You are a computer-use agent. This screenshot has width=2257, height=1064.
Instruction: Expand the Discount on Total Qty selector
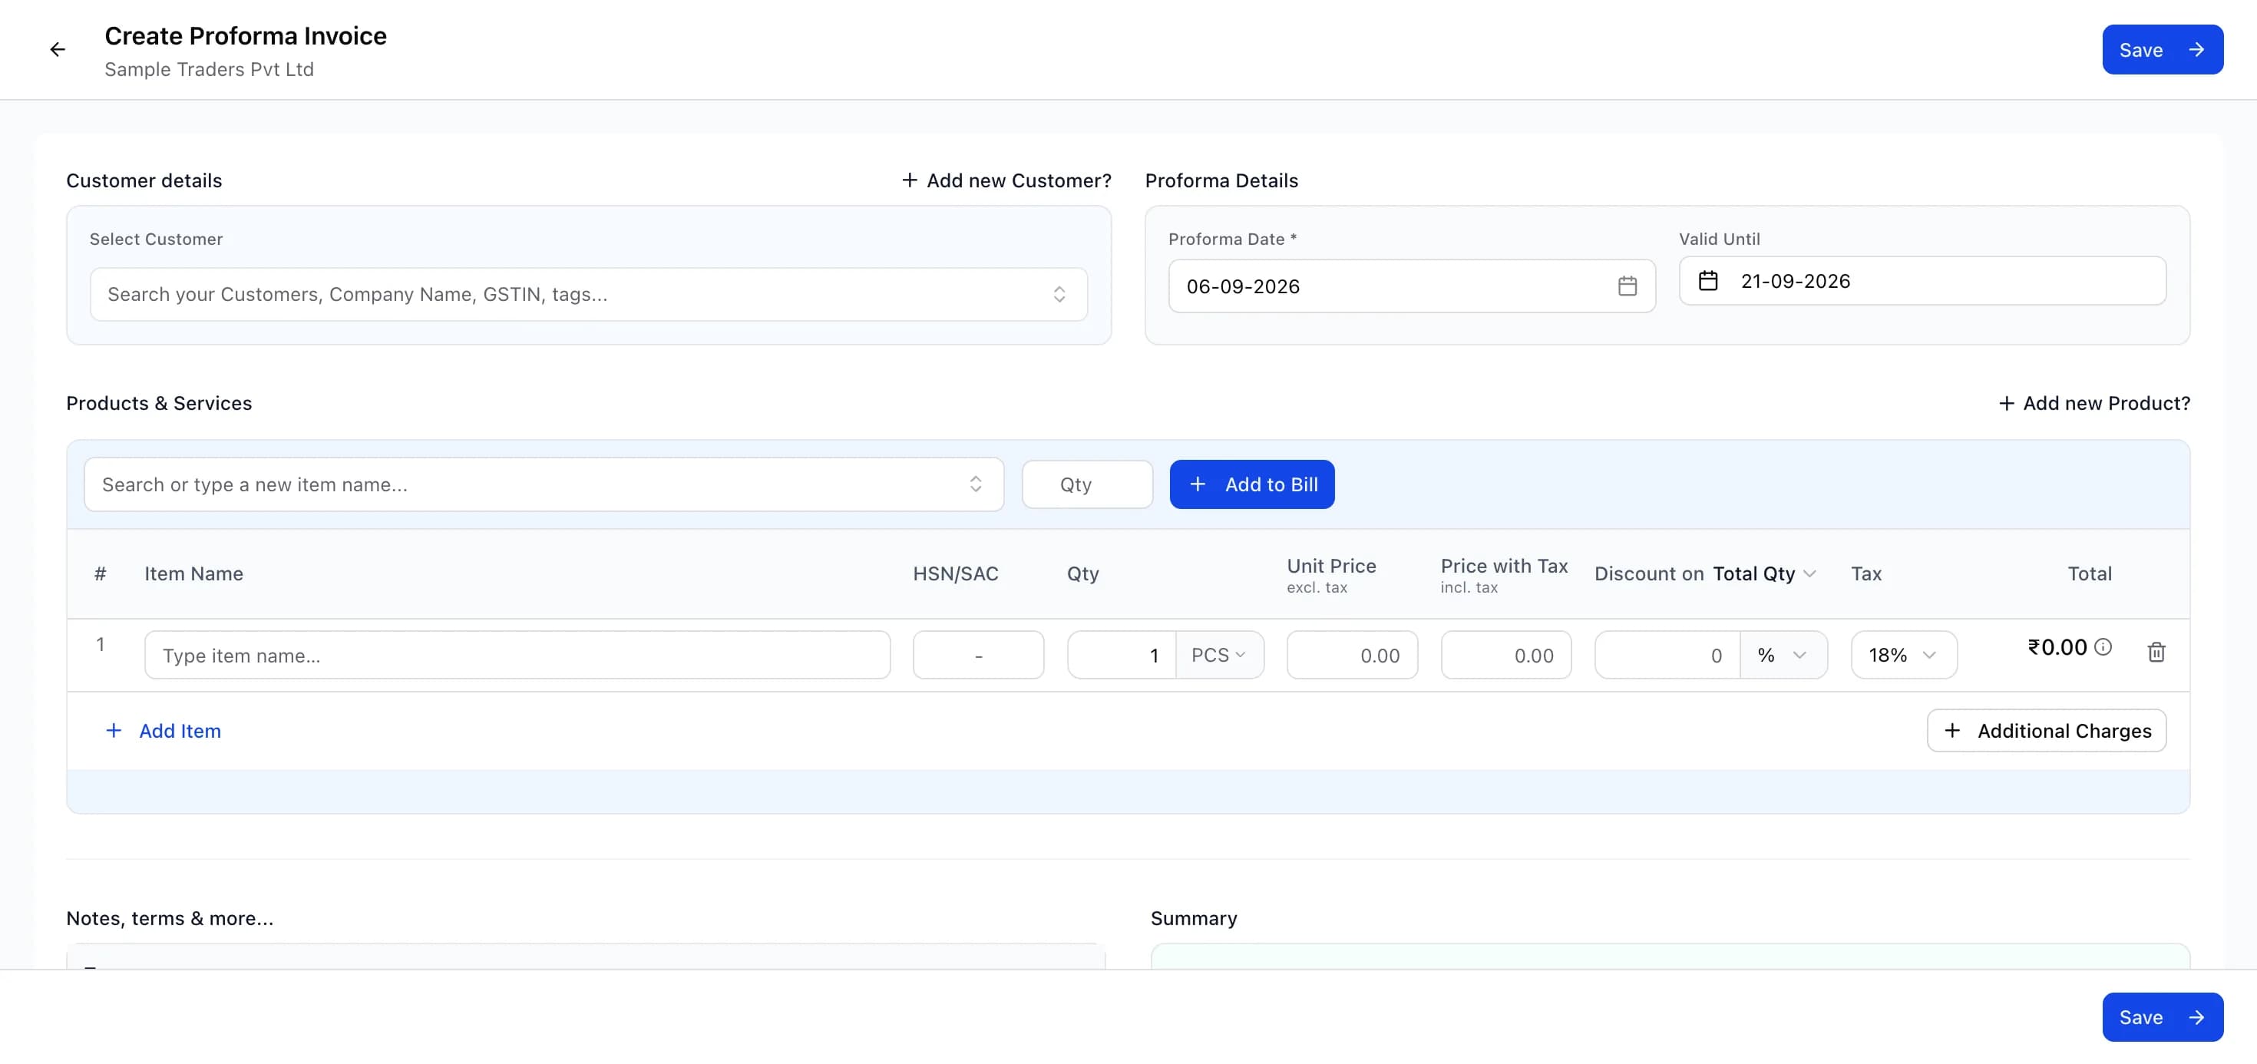click(1763, 573)
